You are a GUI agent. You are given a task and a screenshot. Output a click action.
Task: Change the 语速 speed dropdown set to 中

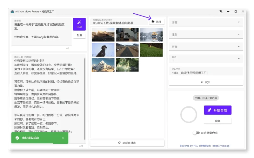point(206,59)
